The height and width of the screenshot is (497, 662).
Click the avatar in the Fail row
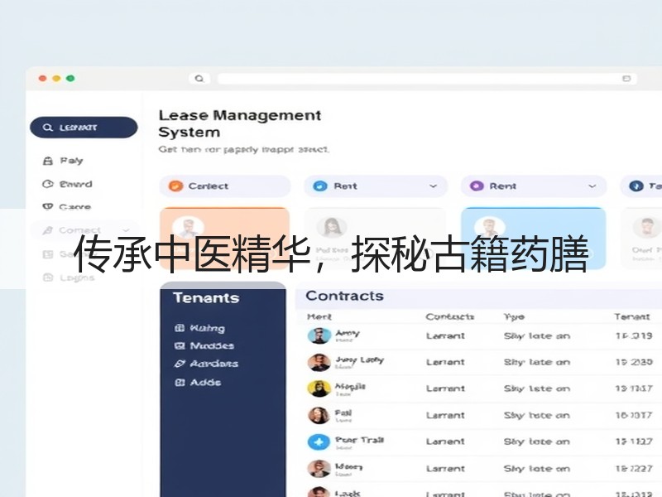(x=319, y=415)
